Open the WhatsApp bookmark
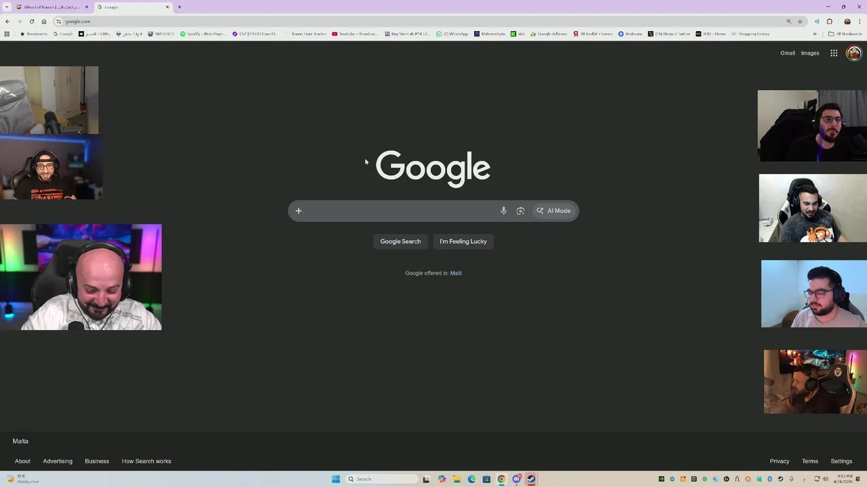The height and width of the screenshot is (487, 867). [452, 34]
